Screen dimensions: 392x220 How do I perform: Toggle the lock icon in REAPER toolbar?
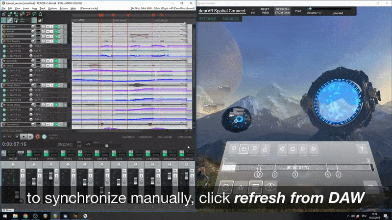[40, 20]
